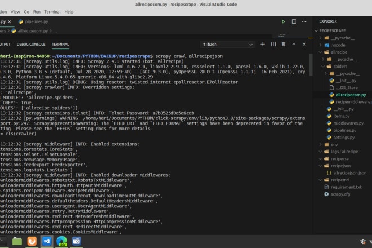Open the 1: bash terminal dropdown

coord(228,45)
